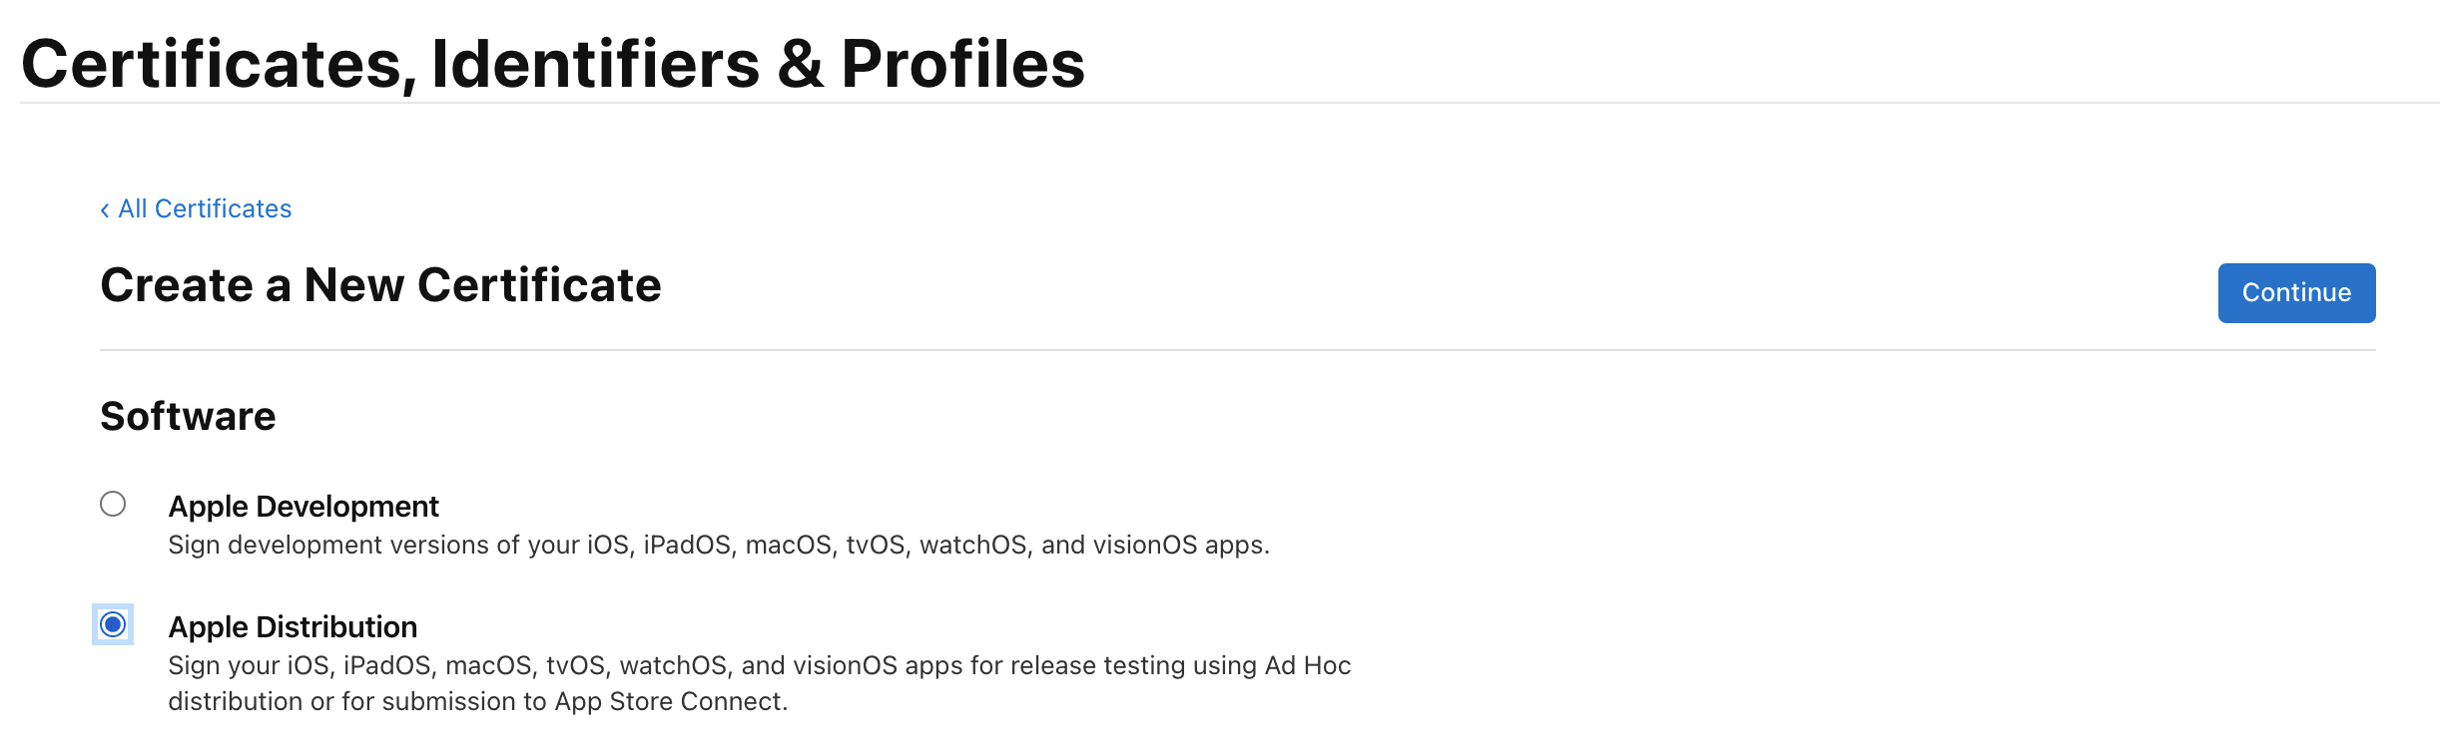
Task: Click 'watchOS' in the Apple Development description
Action: (x=972, y=545)
